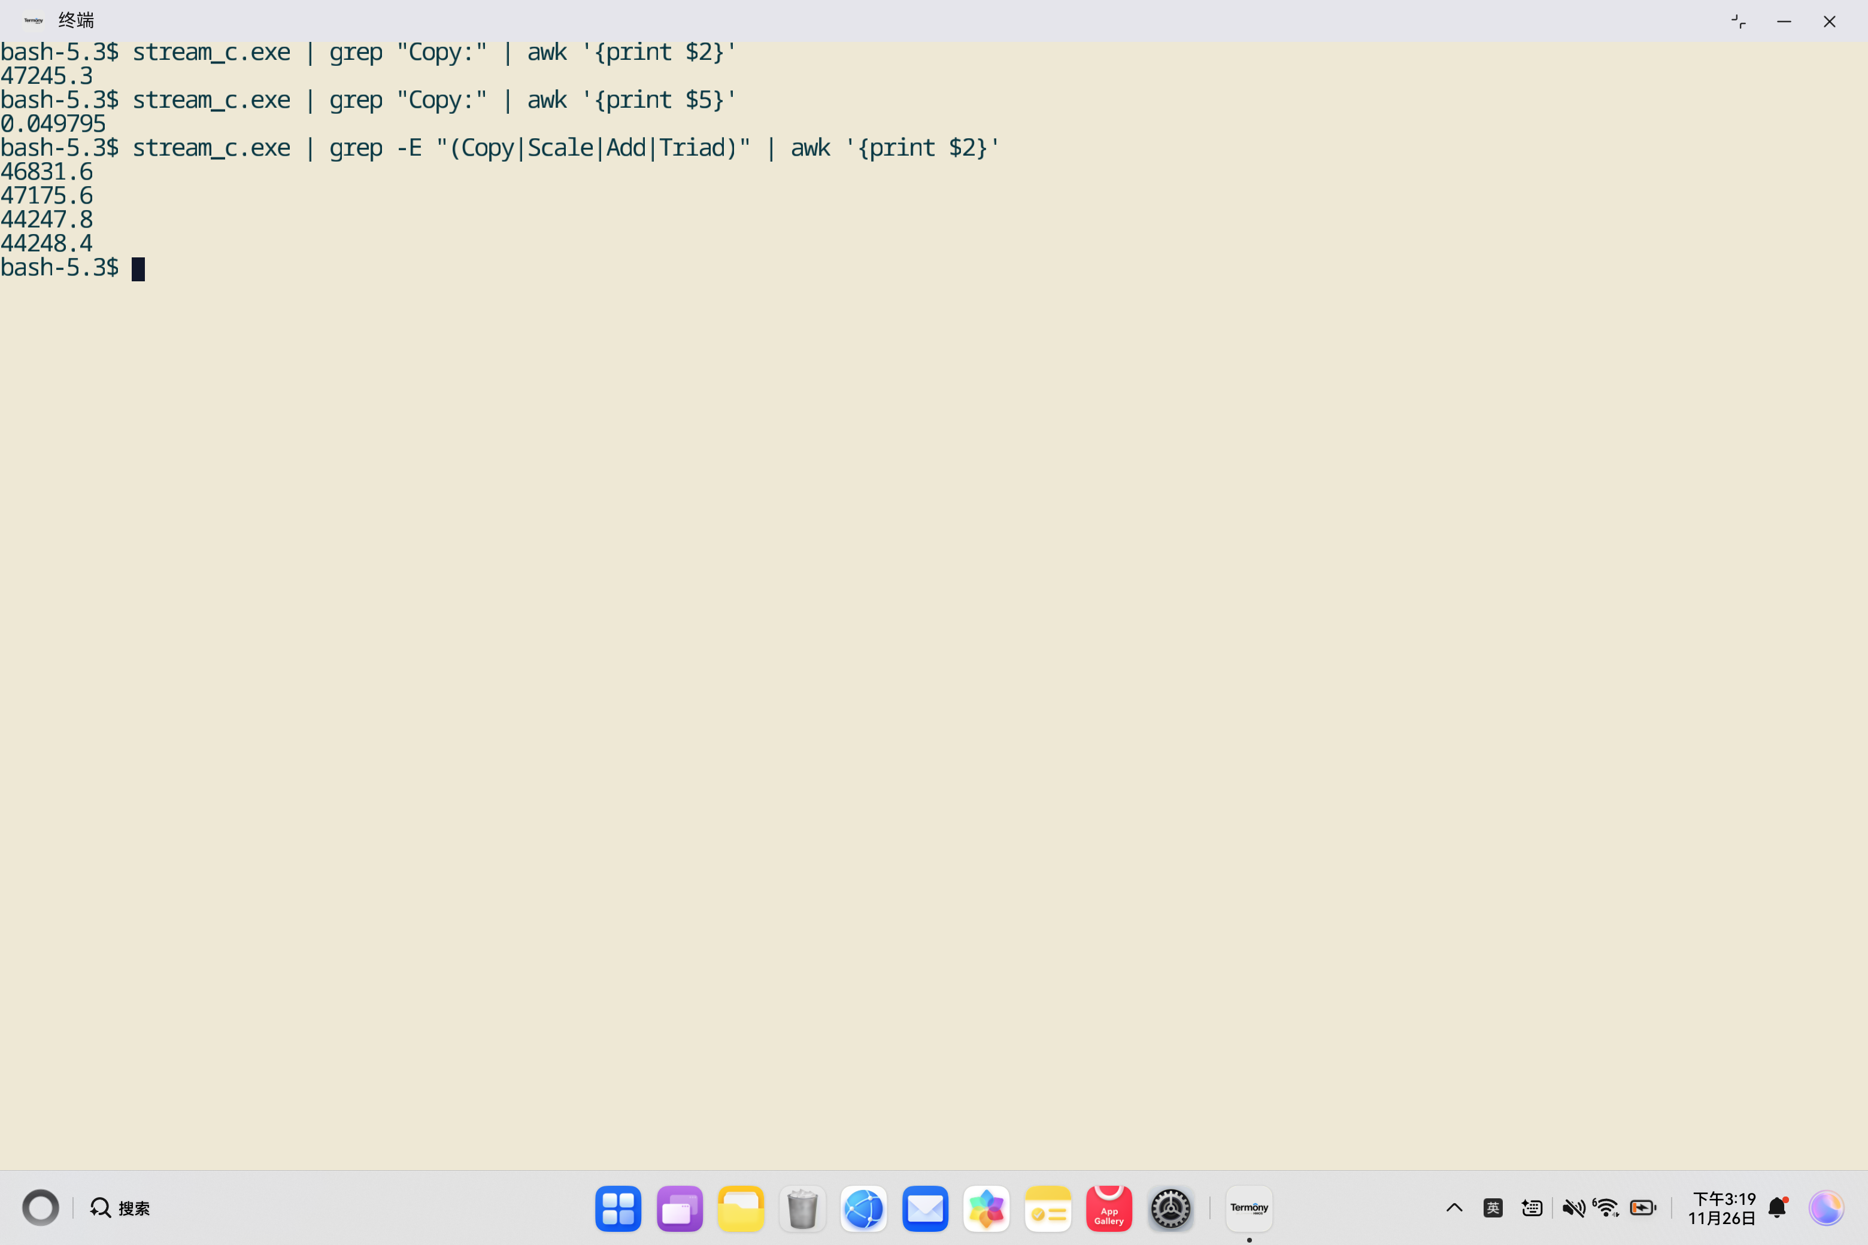Viewport: 1868px width, 1245px height.
Task: Toggle the 英 input language indicator
Action: [x=1493, y=1208]
